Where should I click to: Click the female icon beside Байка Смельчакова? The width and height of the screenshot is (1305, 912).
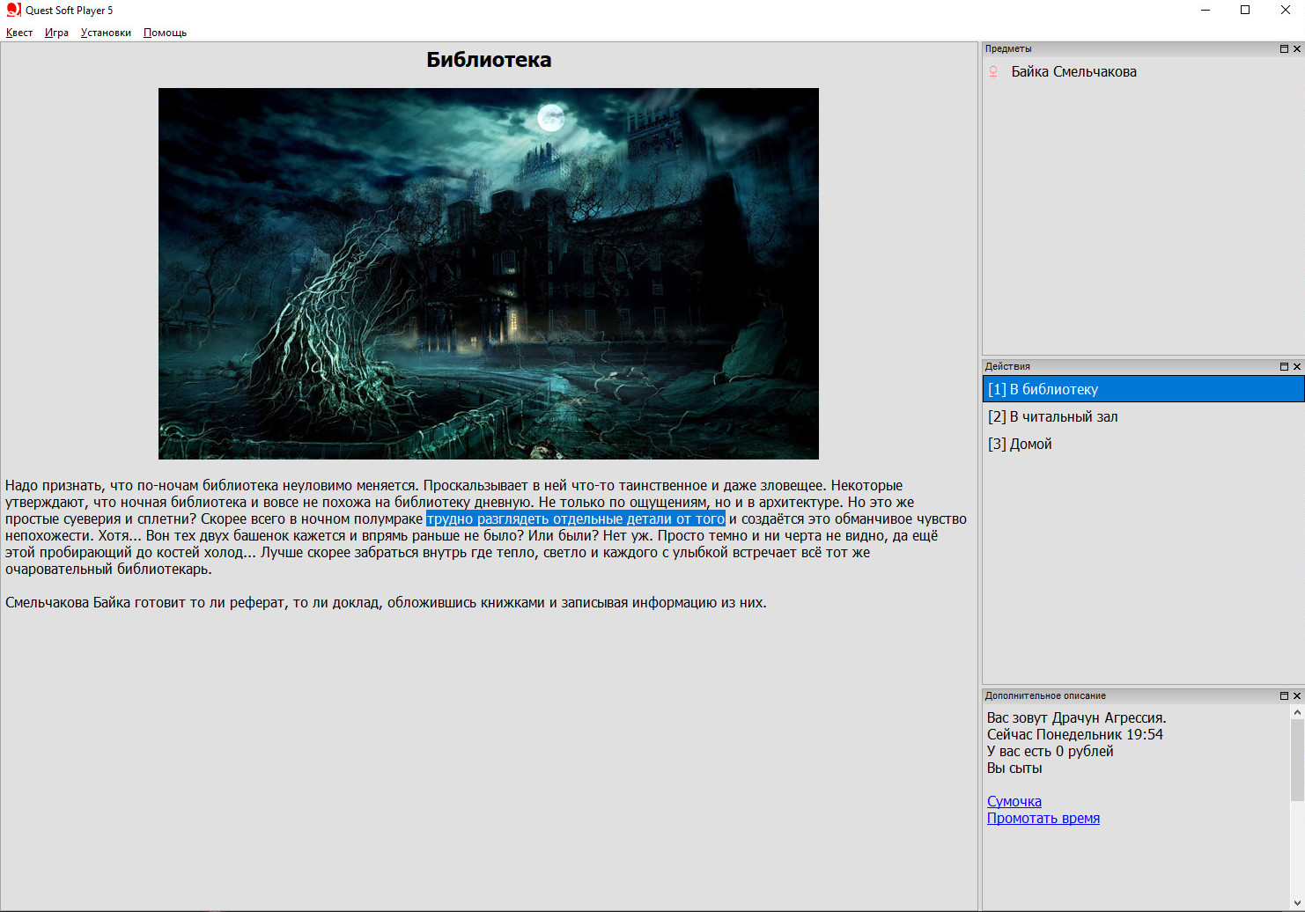tap(993, 72)
